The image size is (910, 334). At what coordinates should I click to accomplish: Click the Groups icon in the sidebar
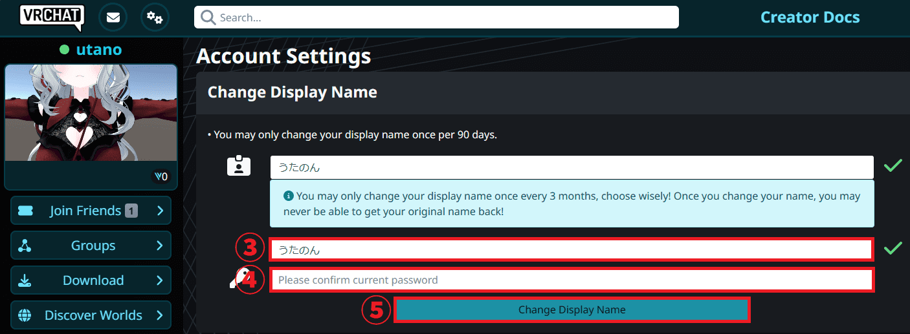[25, 245]
